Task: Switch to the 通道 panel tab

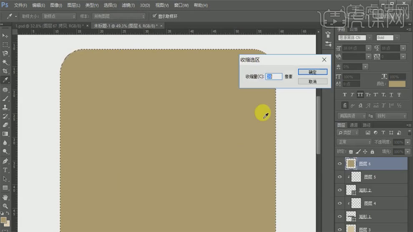Action: pos(354,125)
